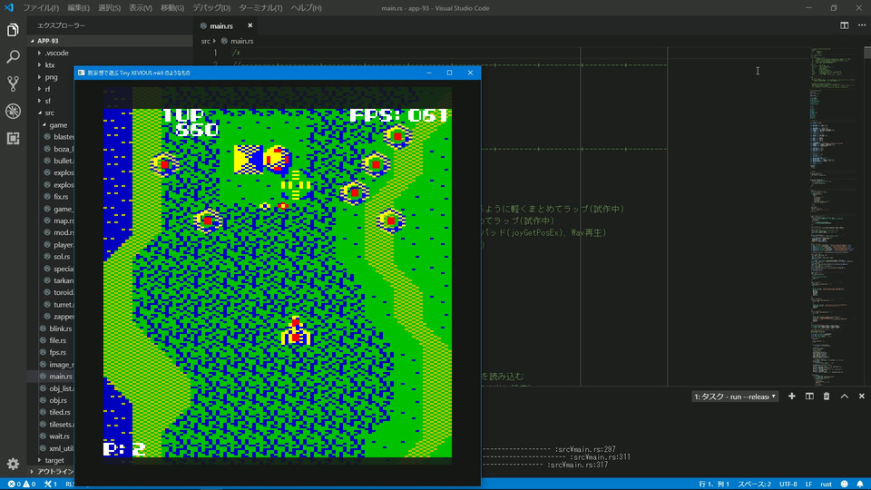Change indentation via スペース: 2
Screen dimensions: 871x490
coord(753,484)
